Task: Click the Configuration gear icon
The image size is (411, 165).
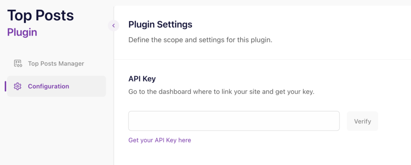Action: [18, 86]
